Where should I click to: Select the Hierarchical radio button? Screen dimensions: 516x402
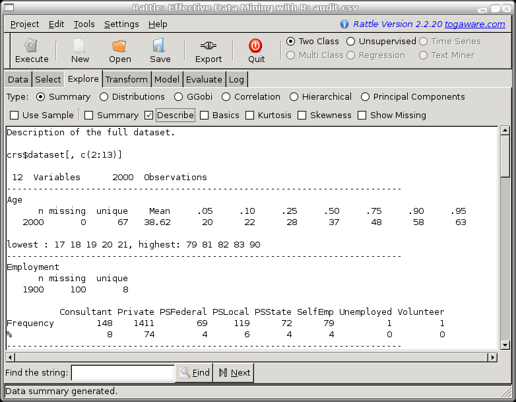pos(294,97)
